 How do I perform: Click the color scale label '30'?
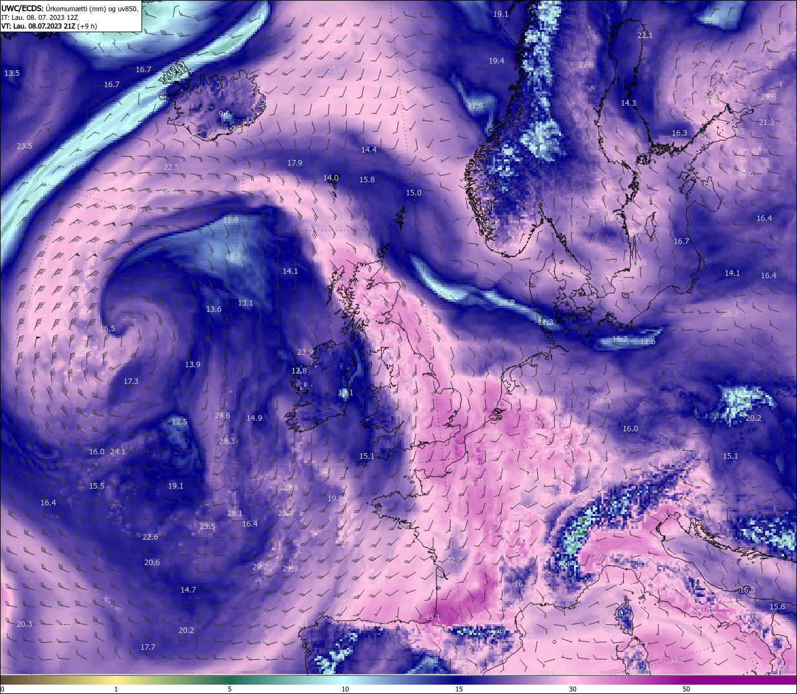coord(572,689)
